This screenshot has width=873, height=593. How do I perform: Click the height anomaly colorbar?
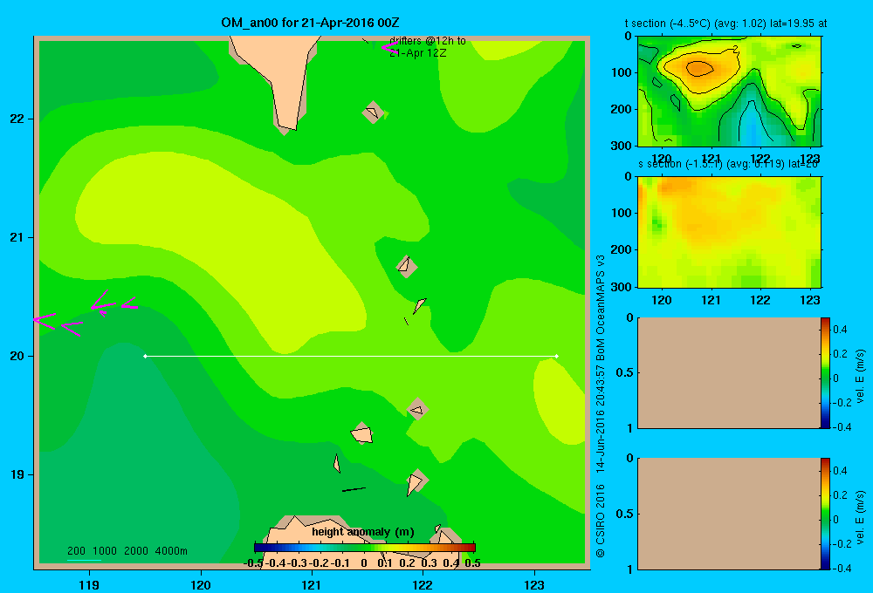365,548
